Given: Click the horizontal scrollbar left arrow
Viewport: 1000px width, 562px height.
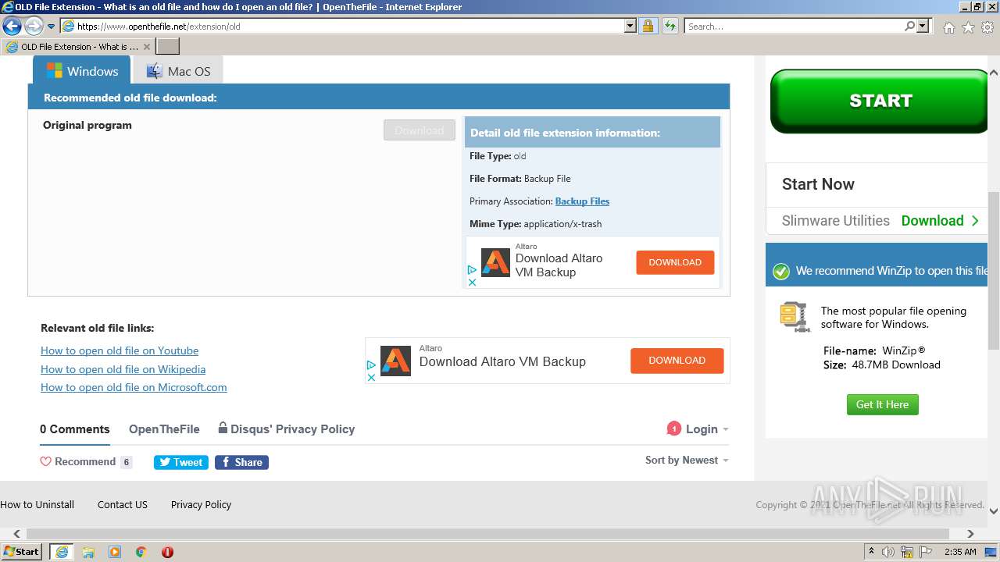Looking at the screenshot, I should tap(16, 534).
